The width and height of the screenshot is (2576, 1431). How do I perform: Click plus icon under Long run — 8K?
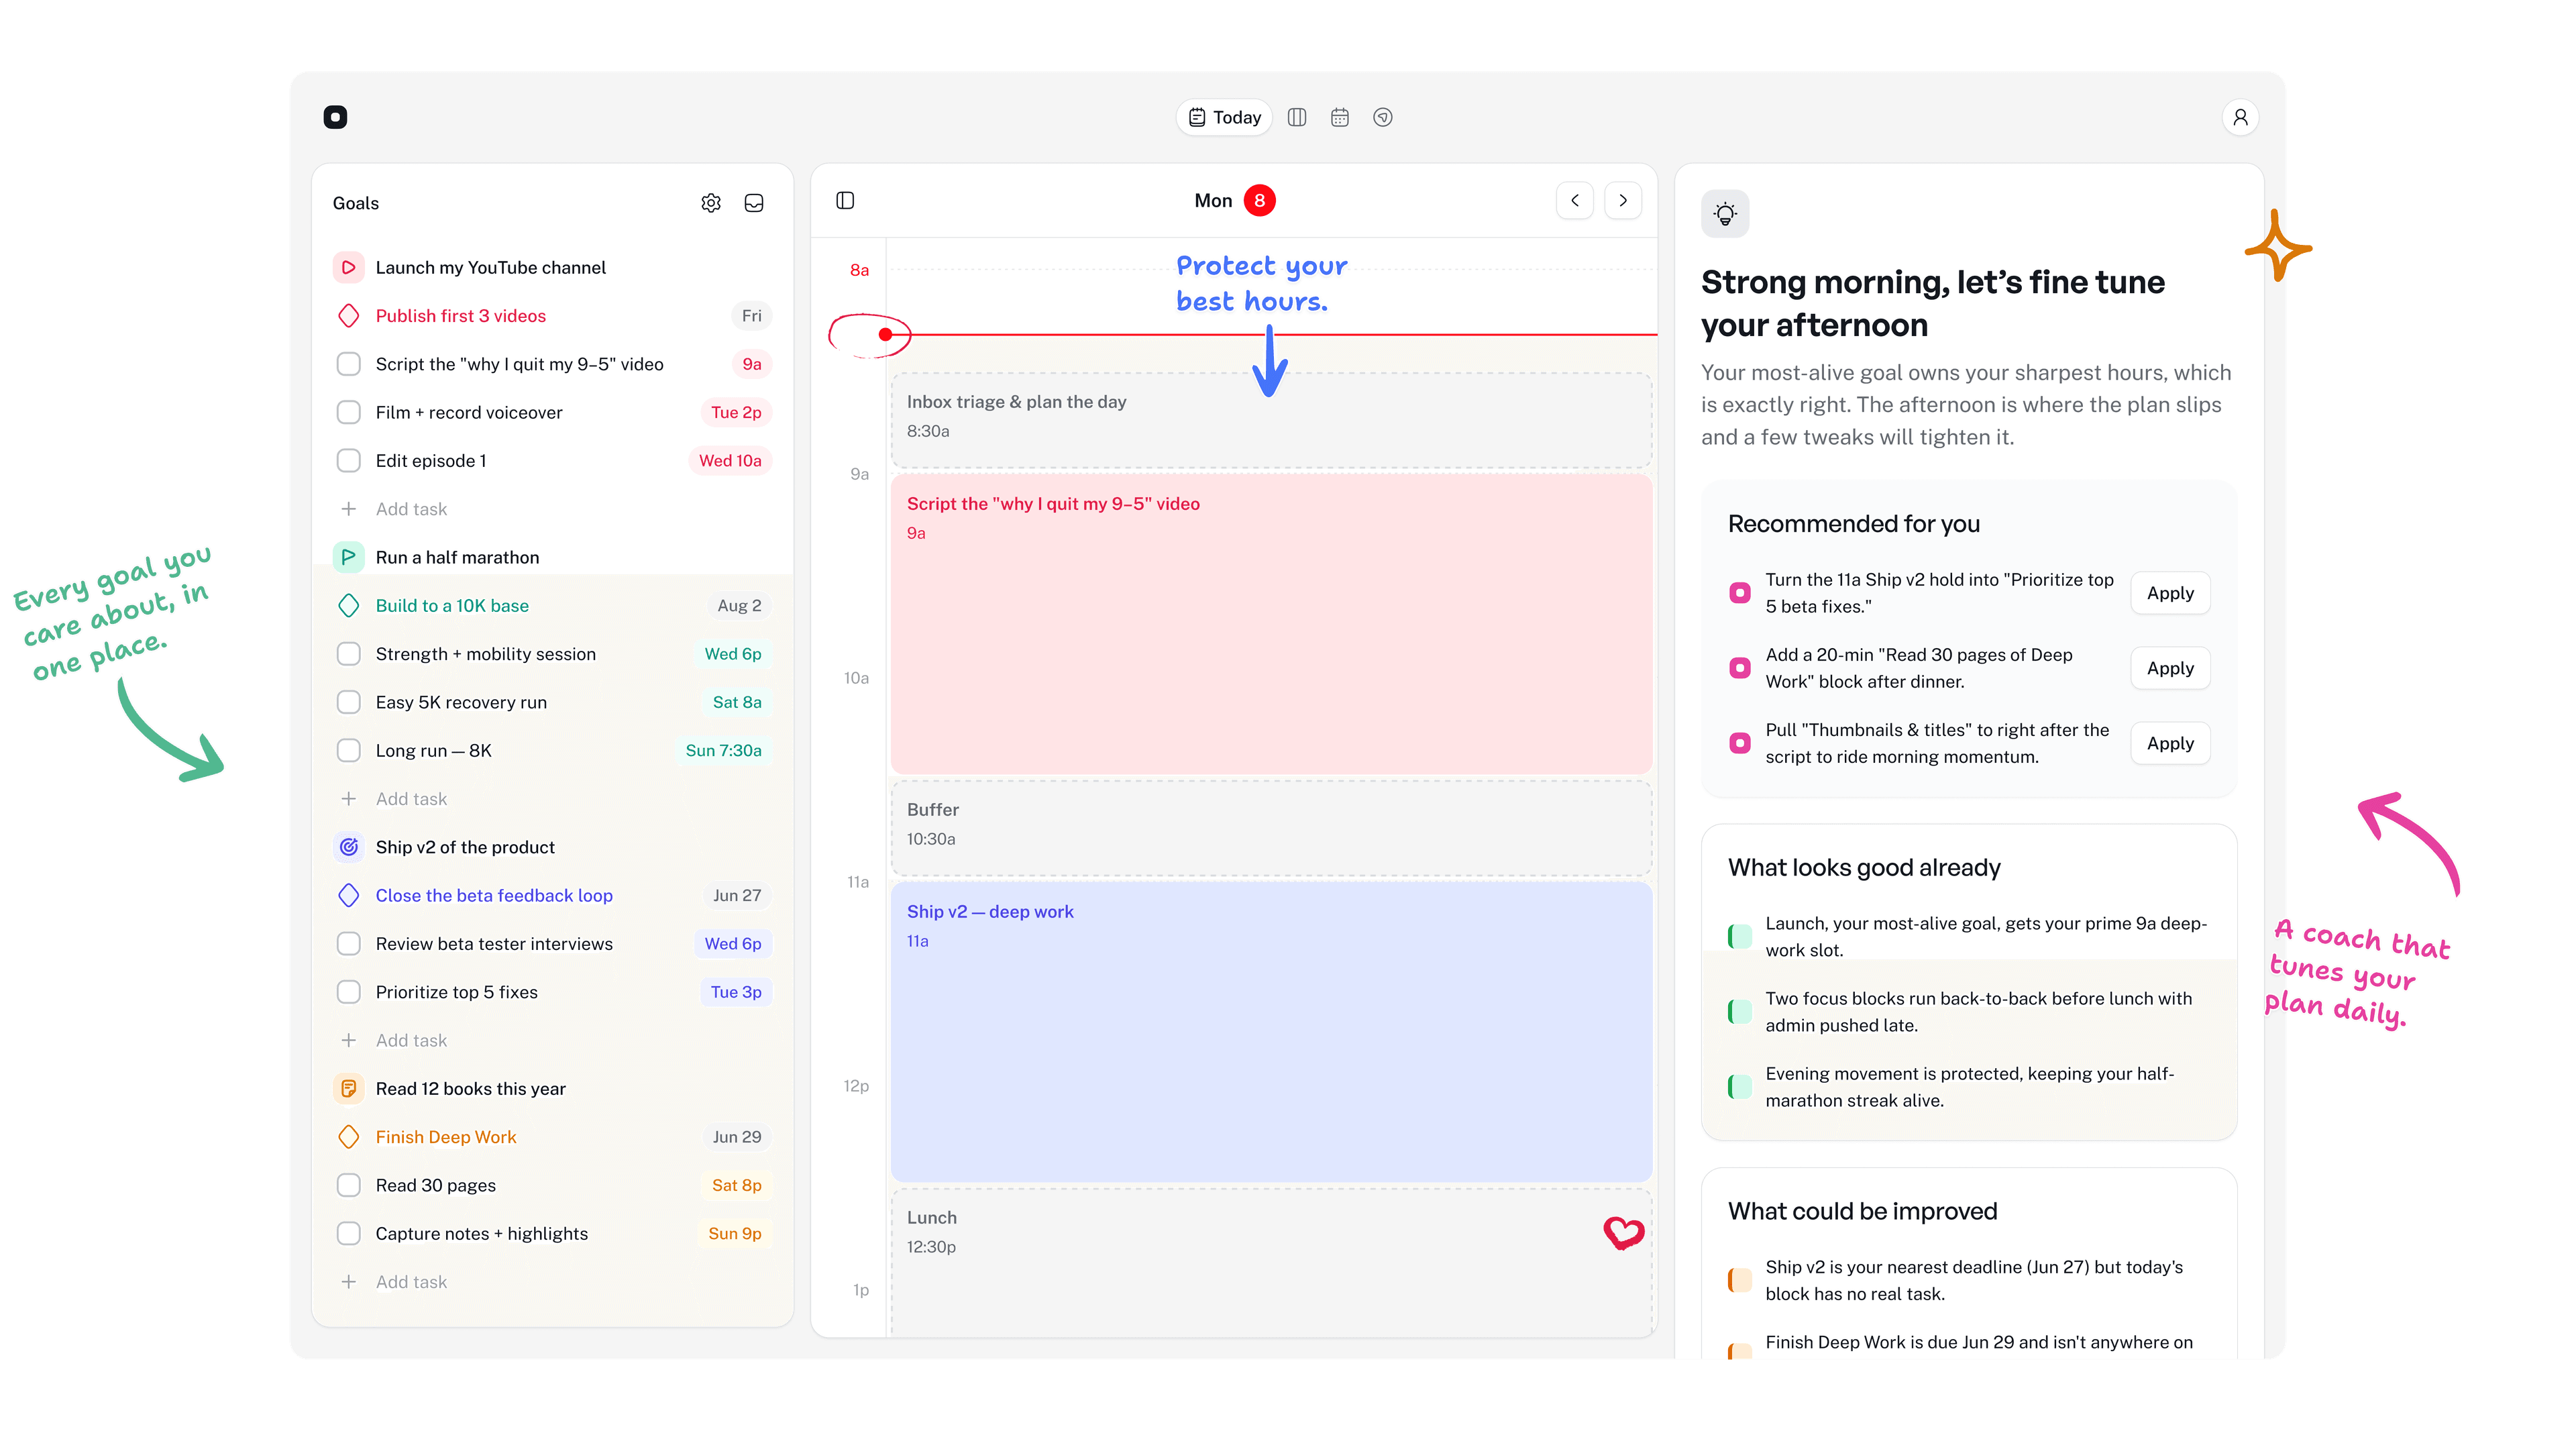[348, 799]
